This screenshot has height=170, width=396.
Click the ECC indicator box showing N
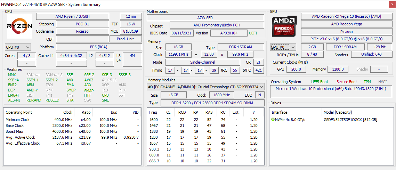259,95
